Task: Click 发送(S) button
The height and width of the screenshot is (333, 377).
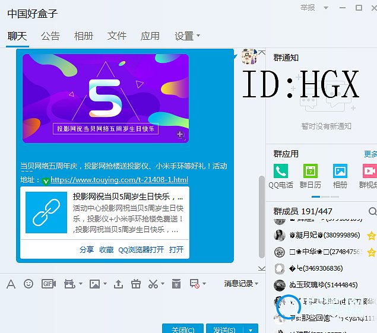Action: pyautogui.click(x=224, y=329)
